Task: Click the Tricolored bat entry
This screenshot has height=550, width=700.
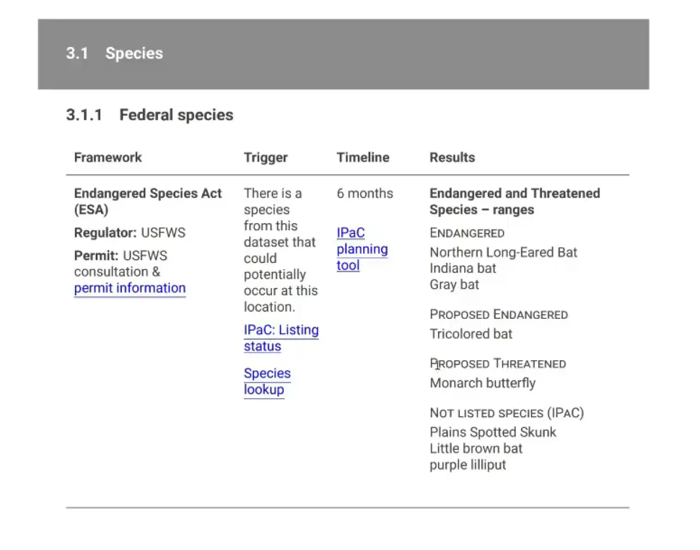Action: pos(471,334)
